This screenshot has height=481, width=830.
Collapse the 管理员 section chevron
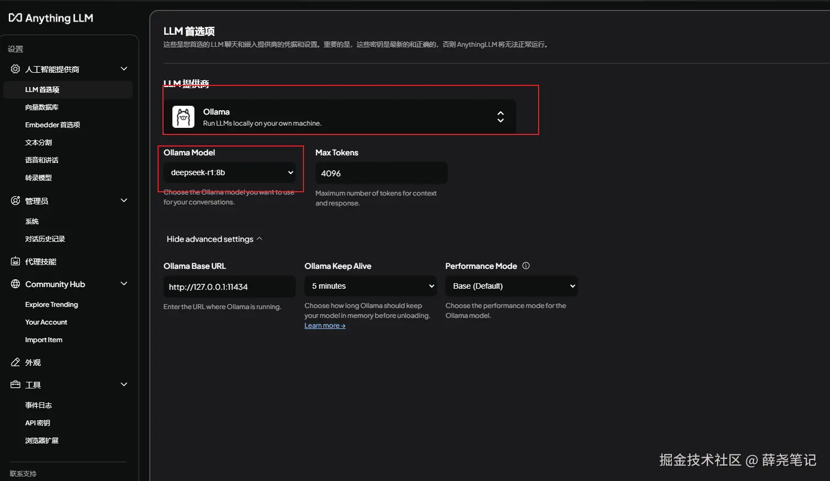coord(124,201)
